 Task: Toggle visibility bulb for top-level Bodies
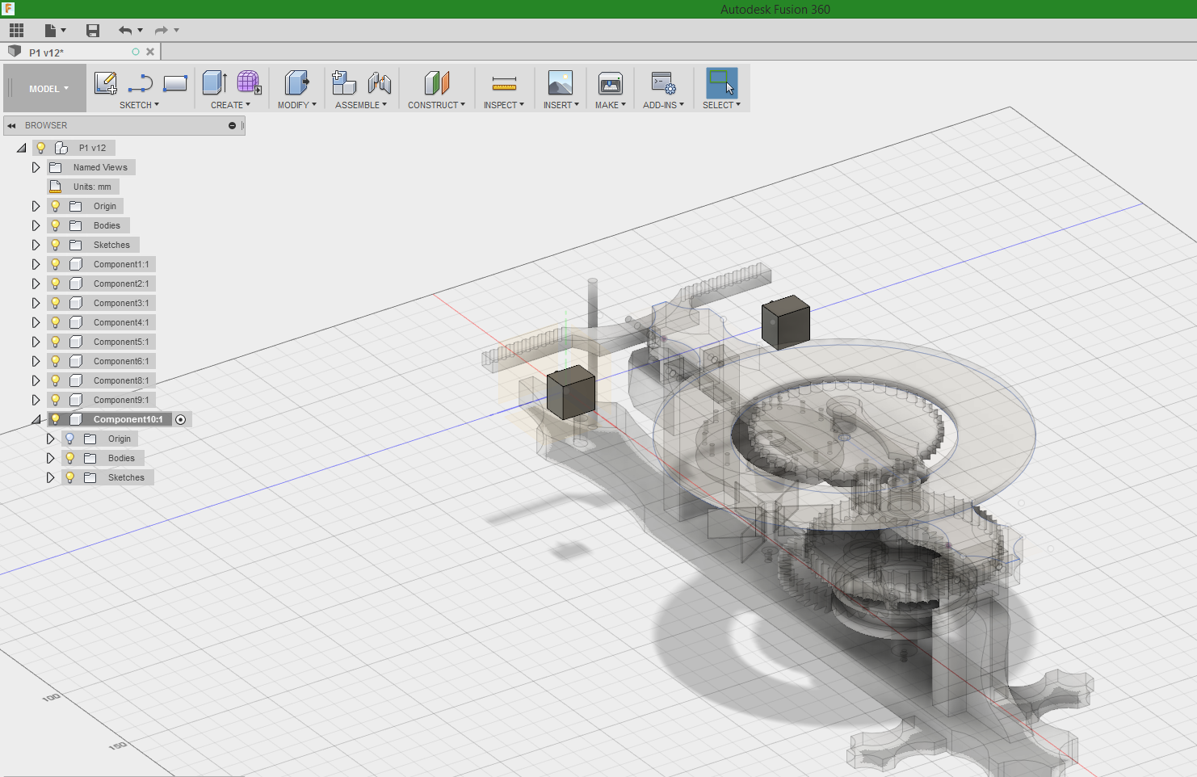coord(56,225)
